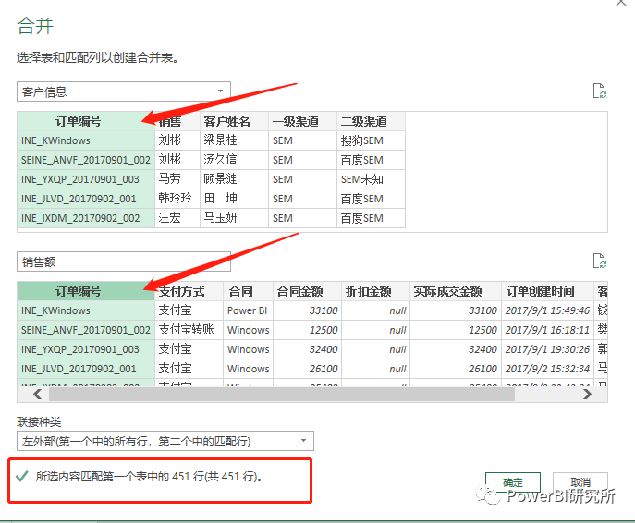Click cell 马玉妍 in 客户姓名 column

point(234,218)
